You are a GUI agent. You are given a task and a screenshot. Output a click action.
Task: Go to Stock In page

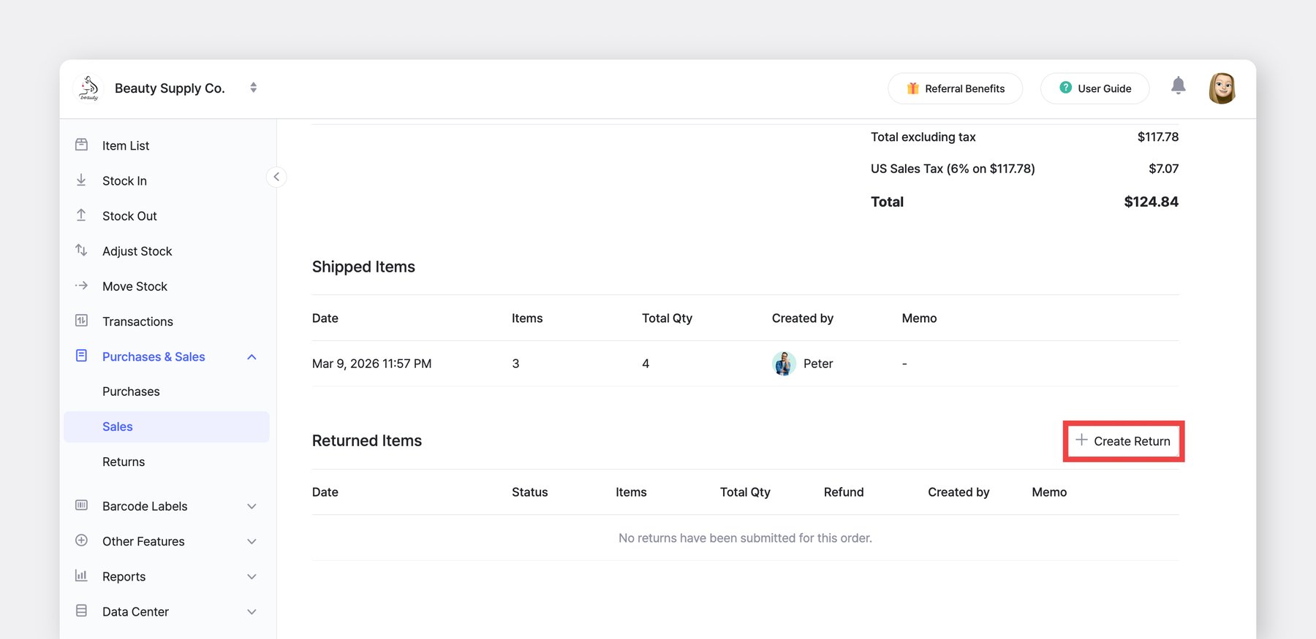pyautogui.click(x=124, y=181)
